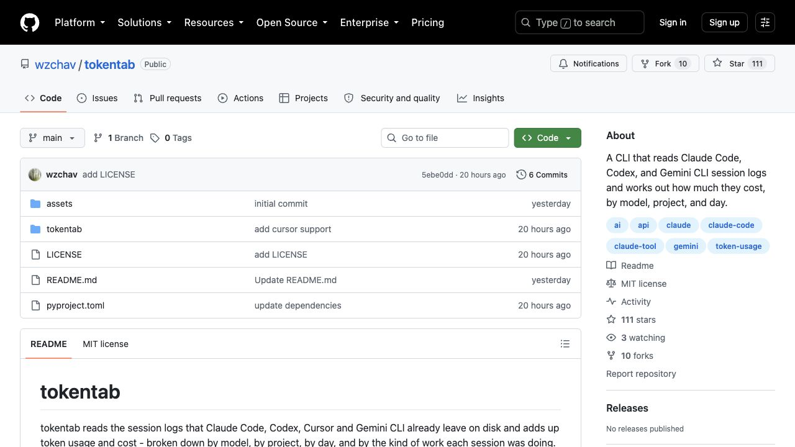Open the Enterprise dropdown
Image resolution: width=795 pixels, height=447 pixels.
click(x=369, y=22)
